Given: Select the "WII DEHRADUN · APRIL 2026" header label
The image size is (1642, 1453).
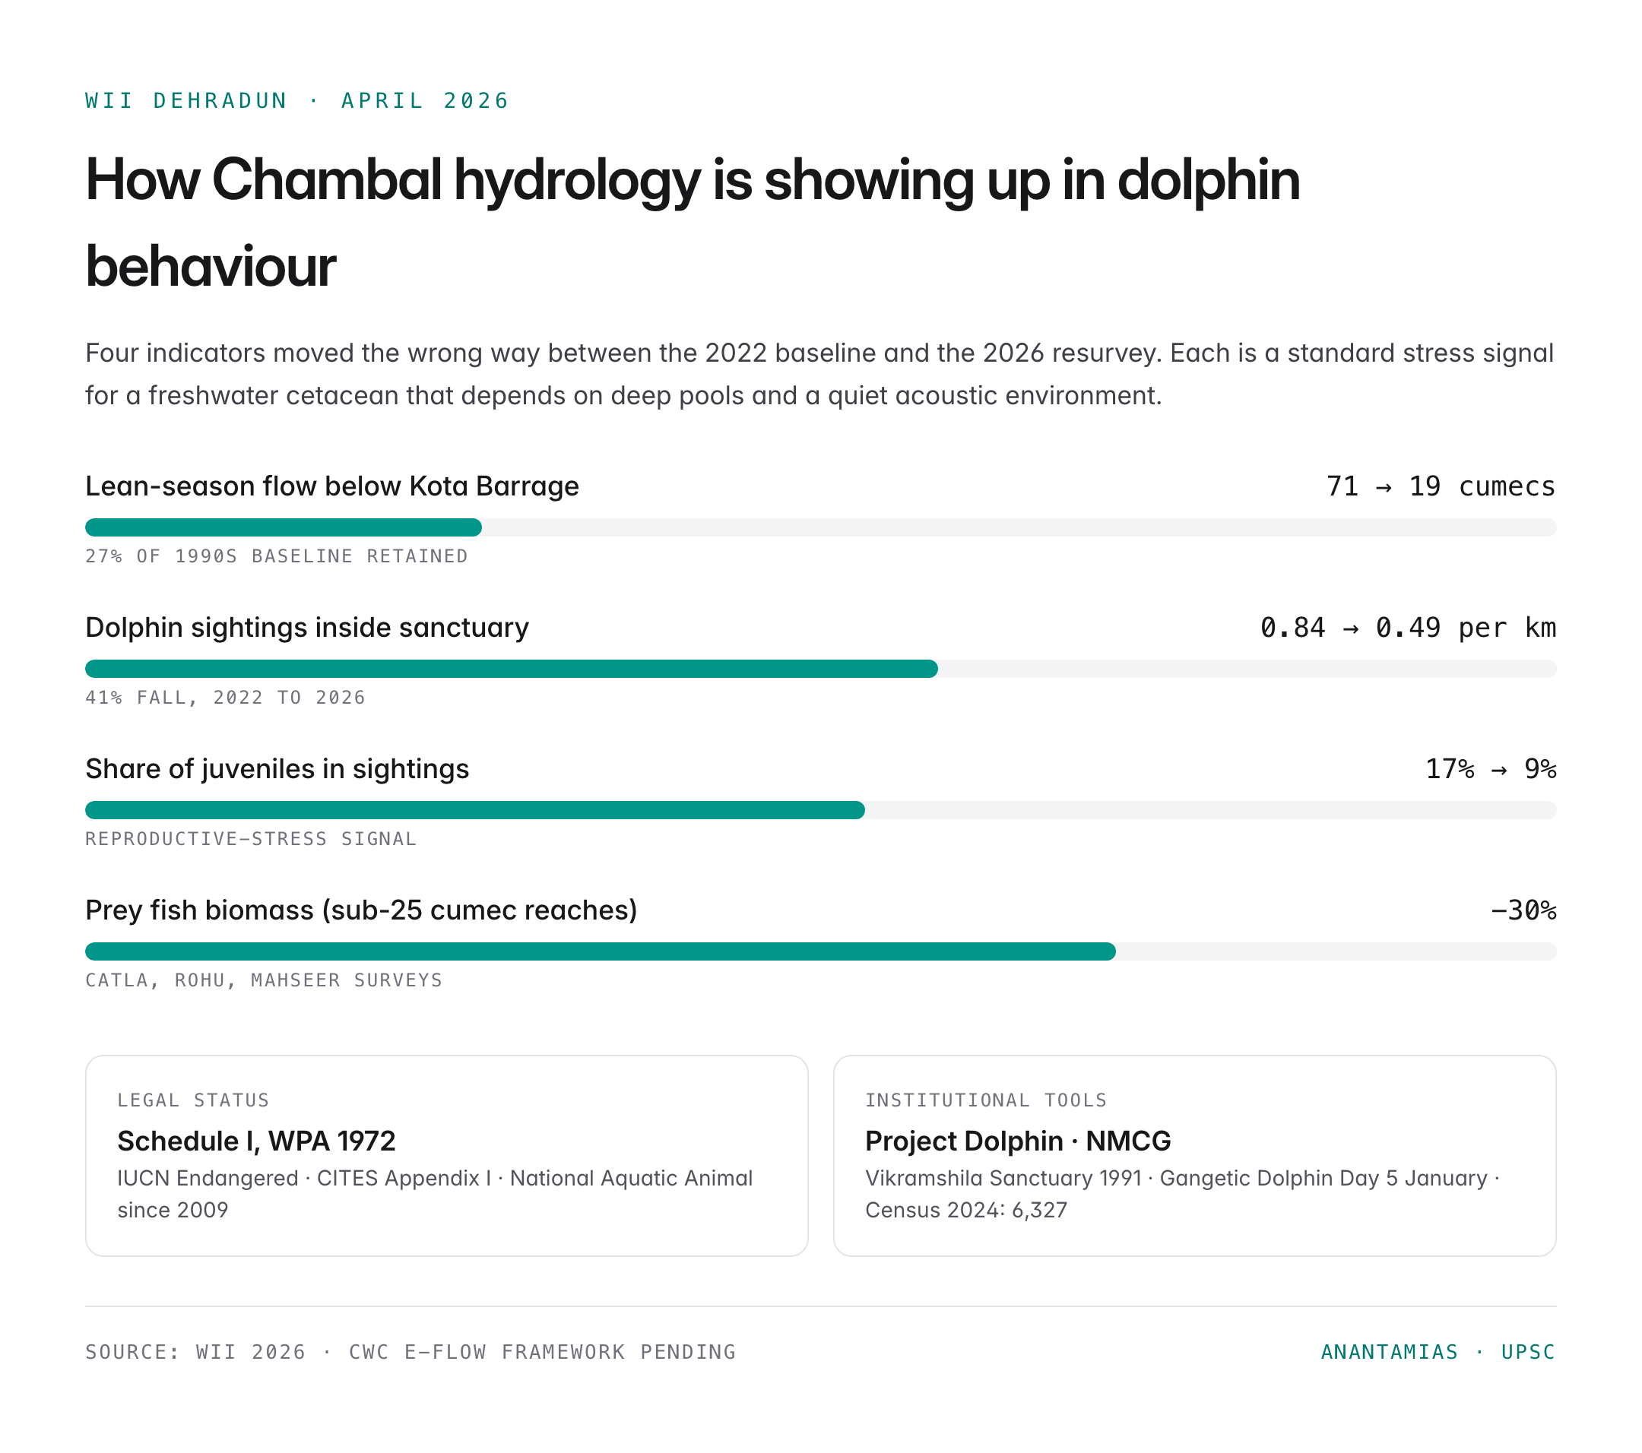Looking at the screenshot, I should [297, 100].
